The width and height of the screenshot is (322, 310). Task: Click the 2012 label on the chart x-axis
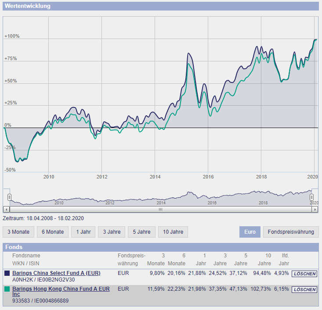point(102,177)
